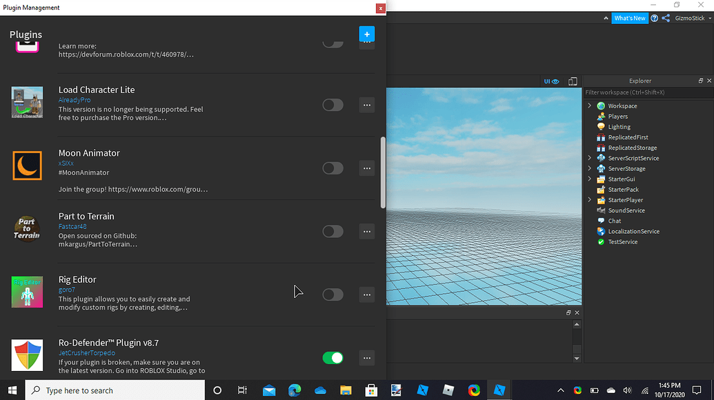
Task: Click the taskbar search box
Action: coord(115,390)
